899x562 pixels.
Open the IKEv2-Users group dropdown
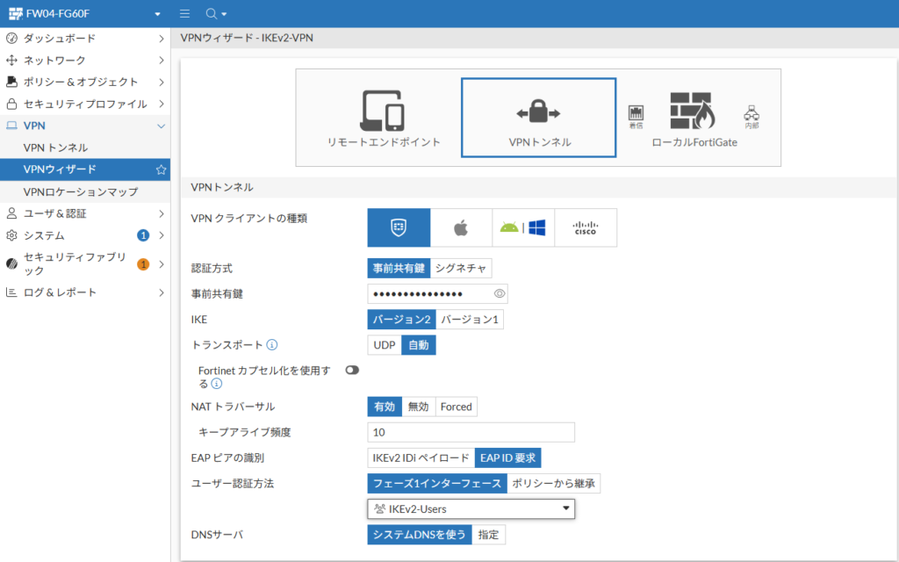click(471, 508)
